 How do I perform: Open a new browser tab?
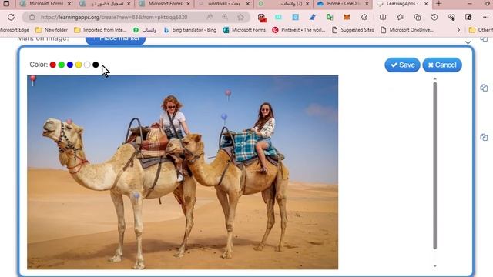click(x=439, y=4)
